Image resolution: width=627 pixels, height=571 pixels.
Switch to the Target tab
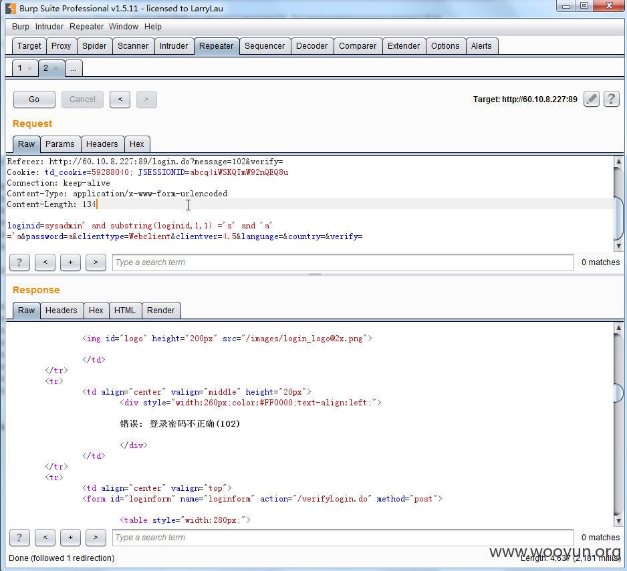click(x=29, y=46)
